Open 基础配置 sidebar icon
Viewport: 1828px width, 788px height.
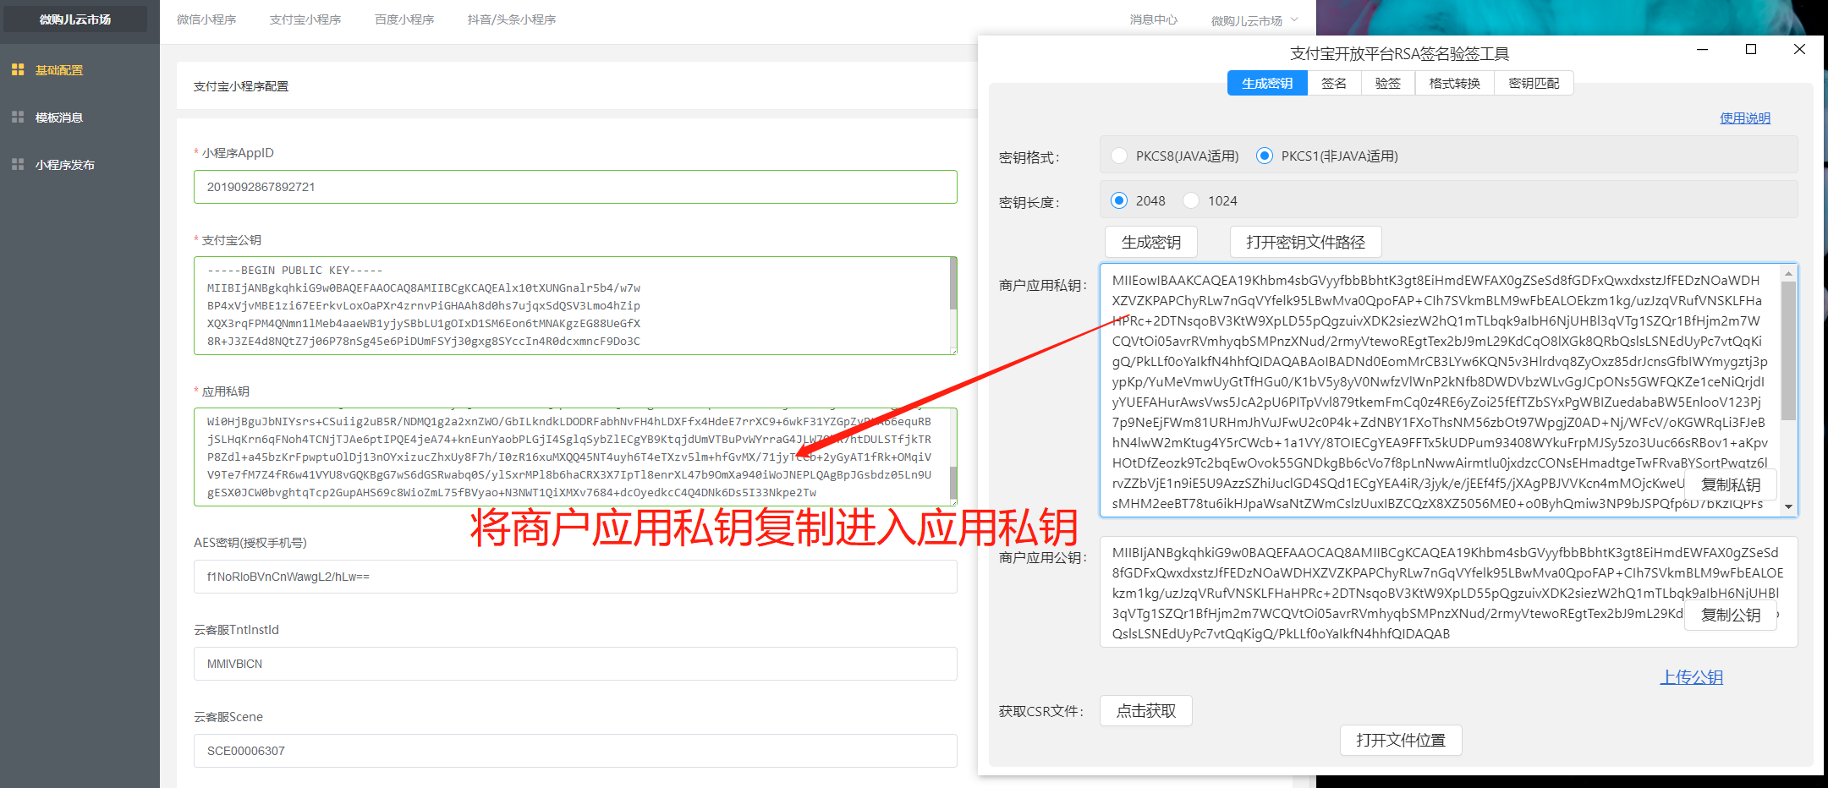coord(18,70)
